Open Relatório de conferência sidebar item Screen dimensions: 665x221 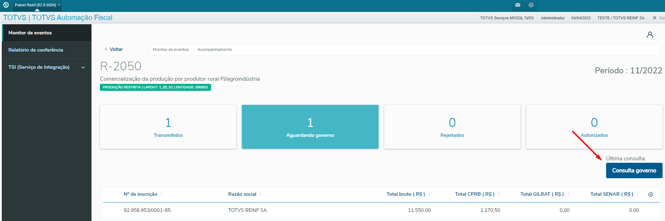pos(47,50)
